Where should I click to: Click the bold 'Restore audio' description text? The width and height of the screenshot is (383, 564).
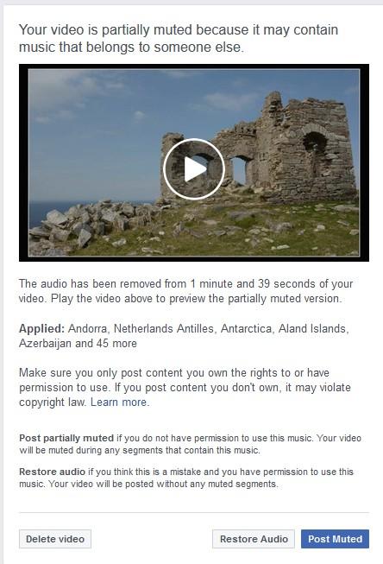pos(52,472)
